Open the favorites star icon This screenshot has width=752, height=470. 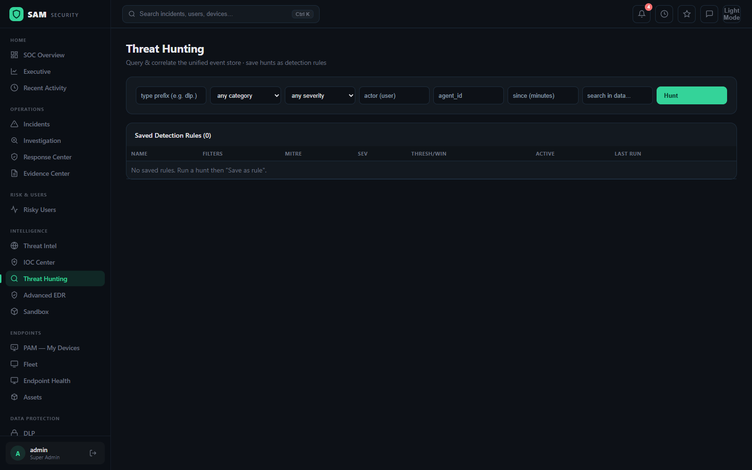tap(687, 14)
